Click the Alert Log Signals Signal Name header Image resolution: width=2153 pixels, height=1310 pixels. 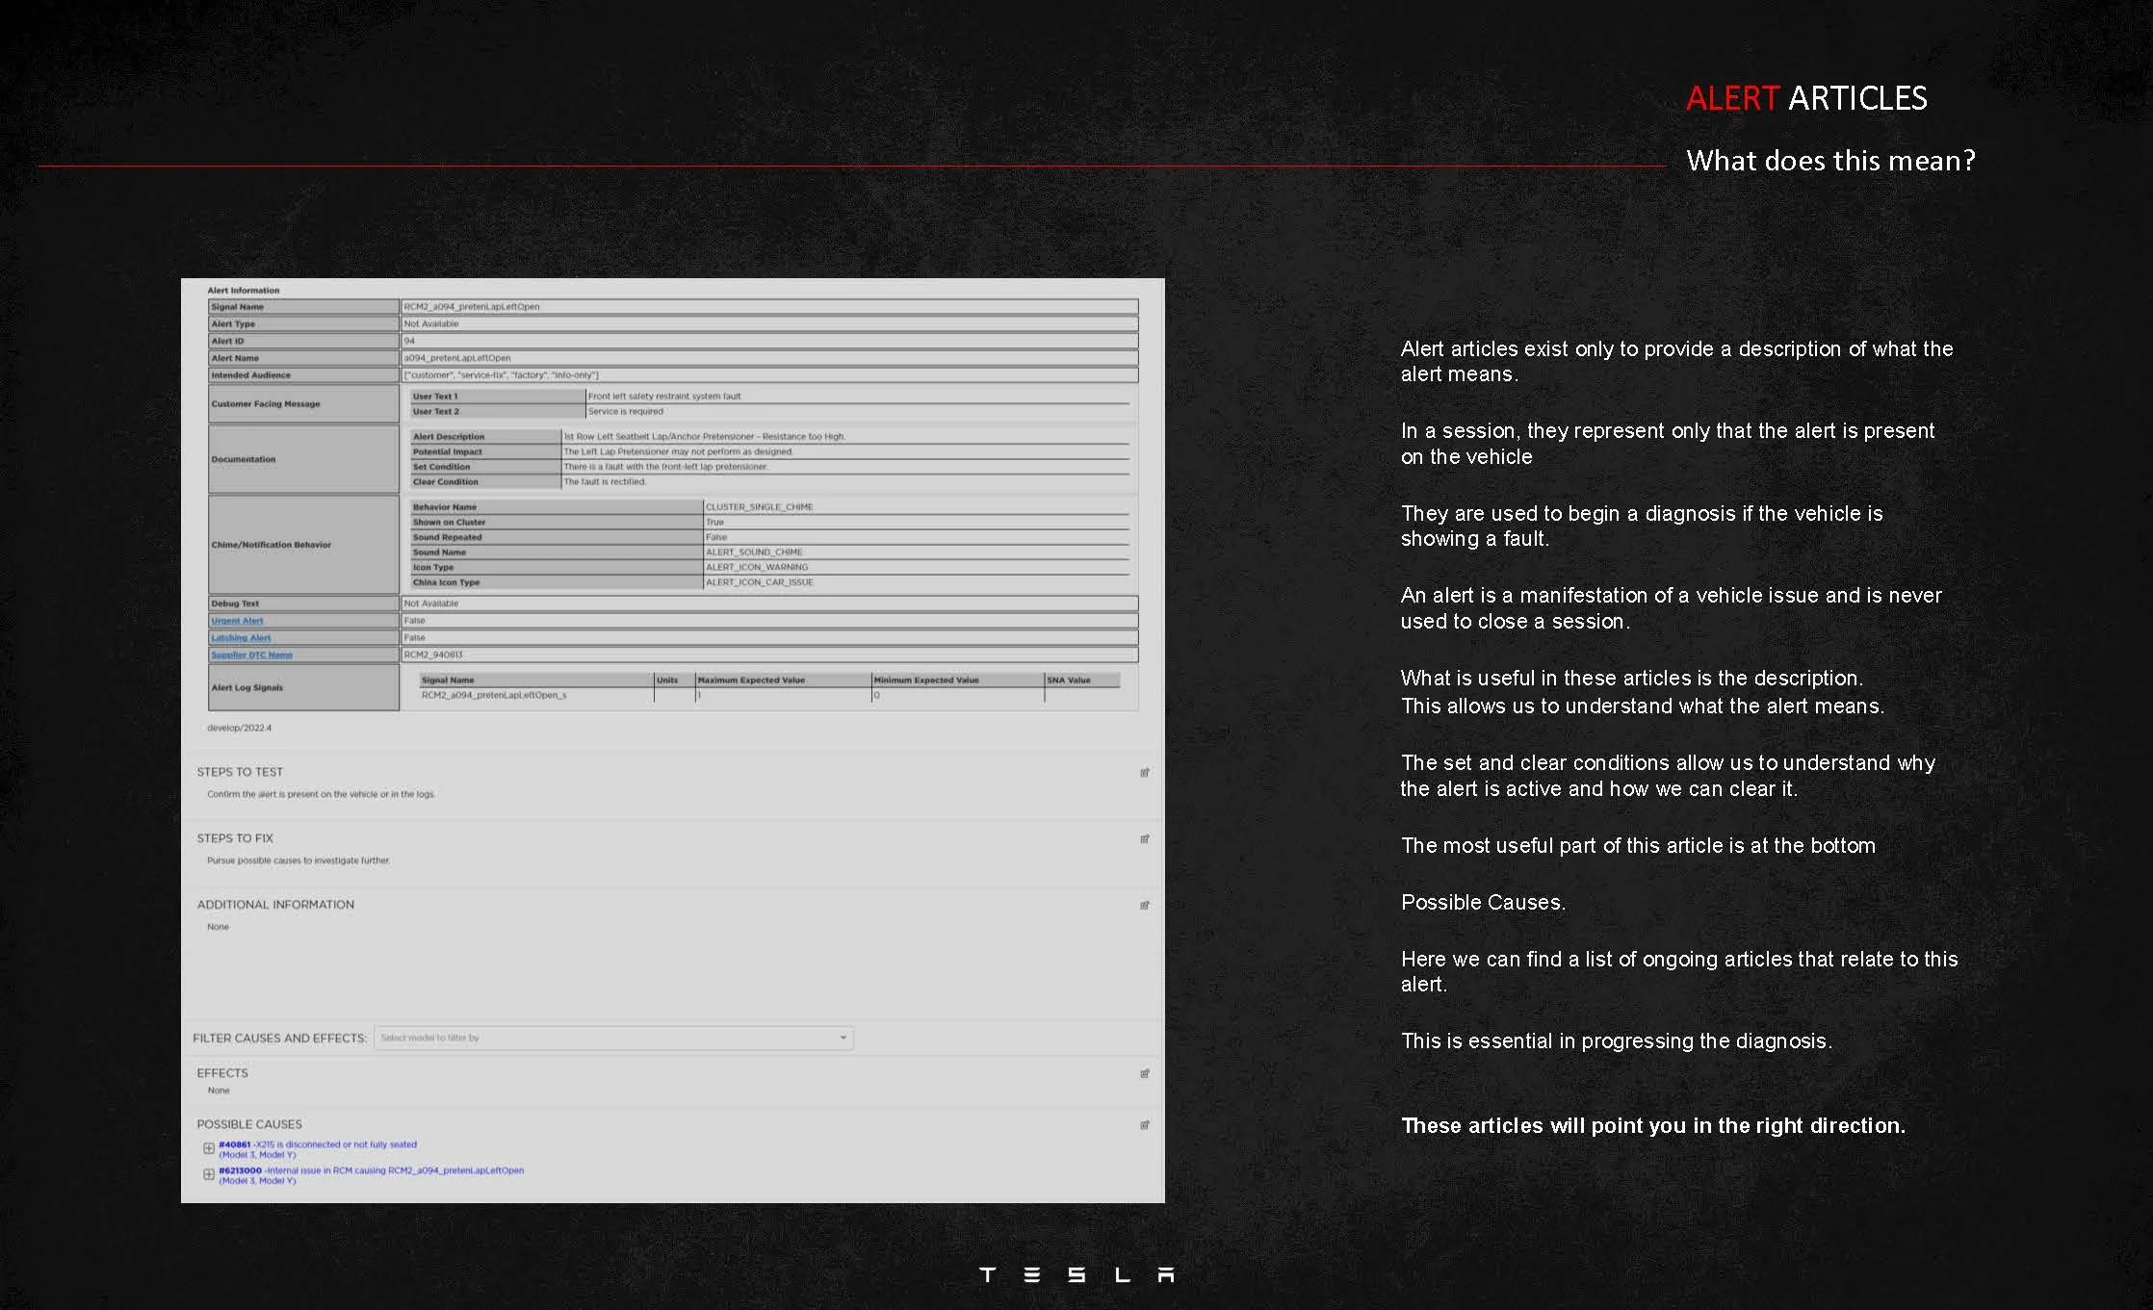tap(448, 681)
